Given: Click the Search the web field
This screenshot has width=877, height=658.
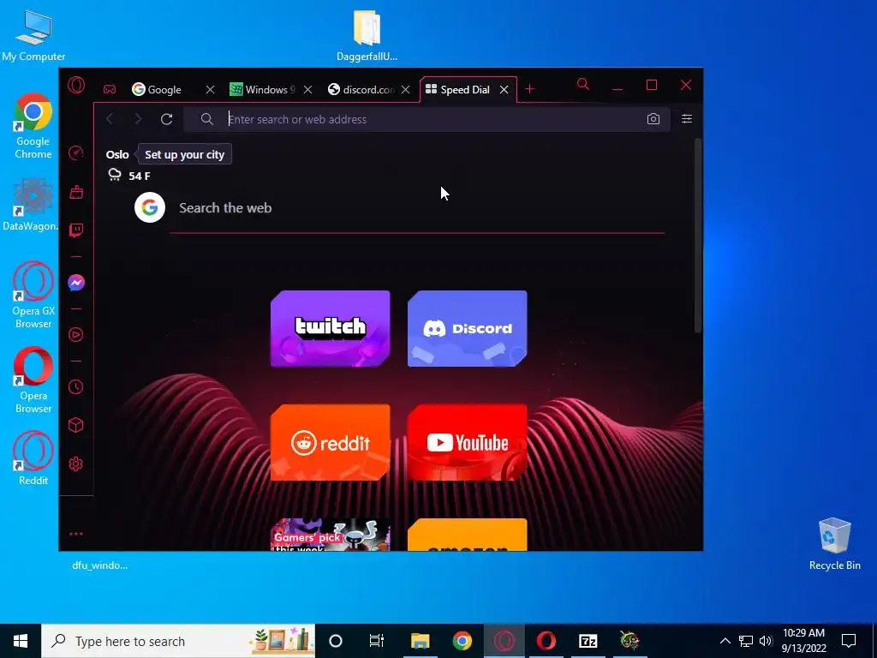Looking at the screenshot, I should [x=417, y=208].
